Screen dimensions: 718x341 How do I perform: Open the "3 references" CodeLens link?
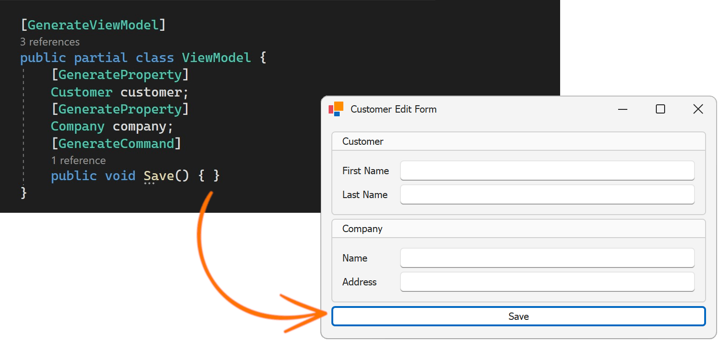tap(50, 42)
